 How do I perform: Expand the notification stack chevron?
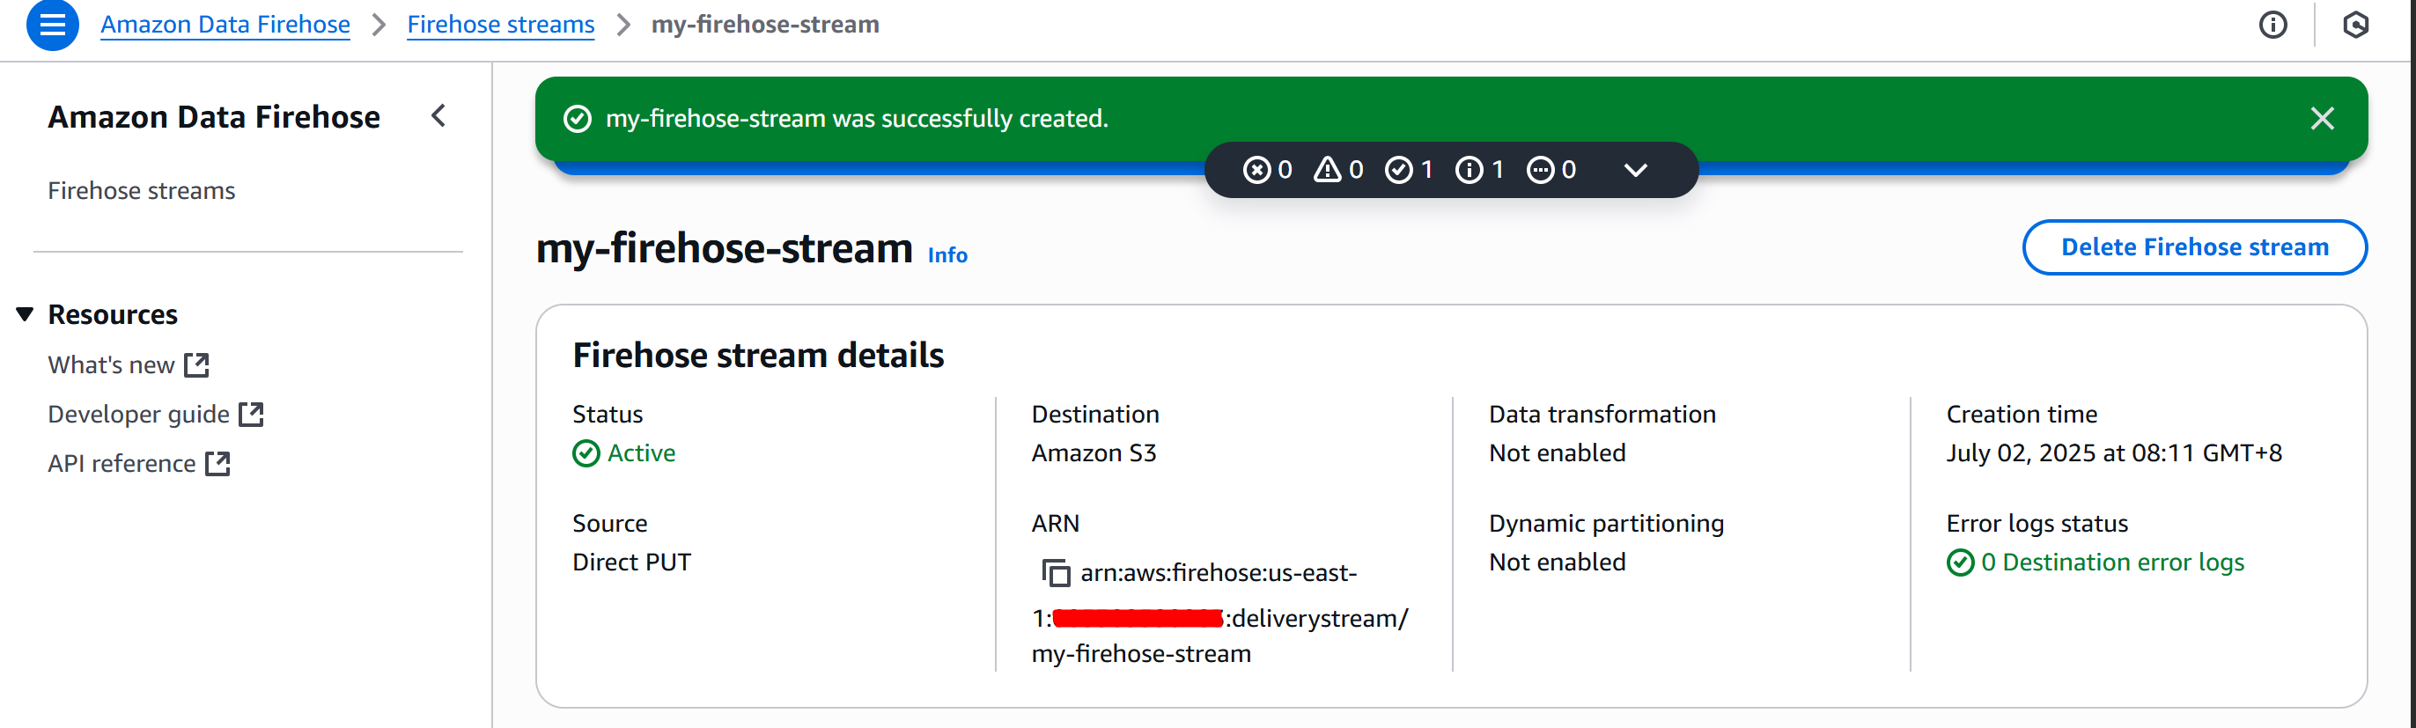1635,170
